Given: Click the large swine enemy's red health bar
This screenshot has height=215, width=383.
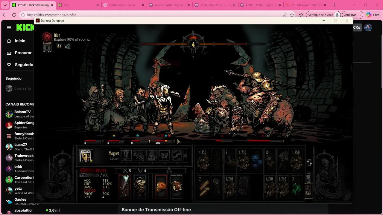Looking at the screenshot, I should click(265, 141).
